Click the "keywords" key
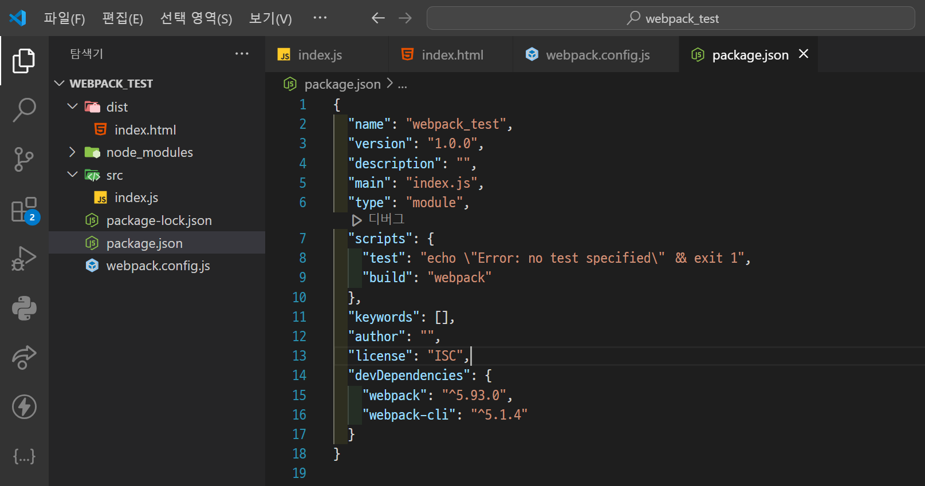Screen dimensions: 925x486 (384, 317)
